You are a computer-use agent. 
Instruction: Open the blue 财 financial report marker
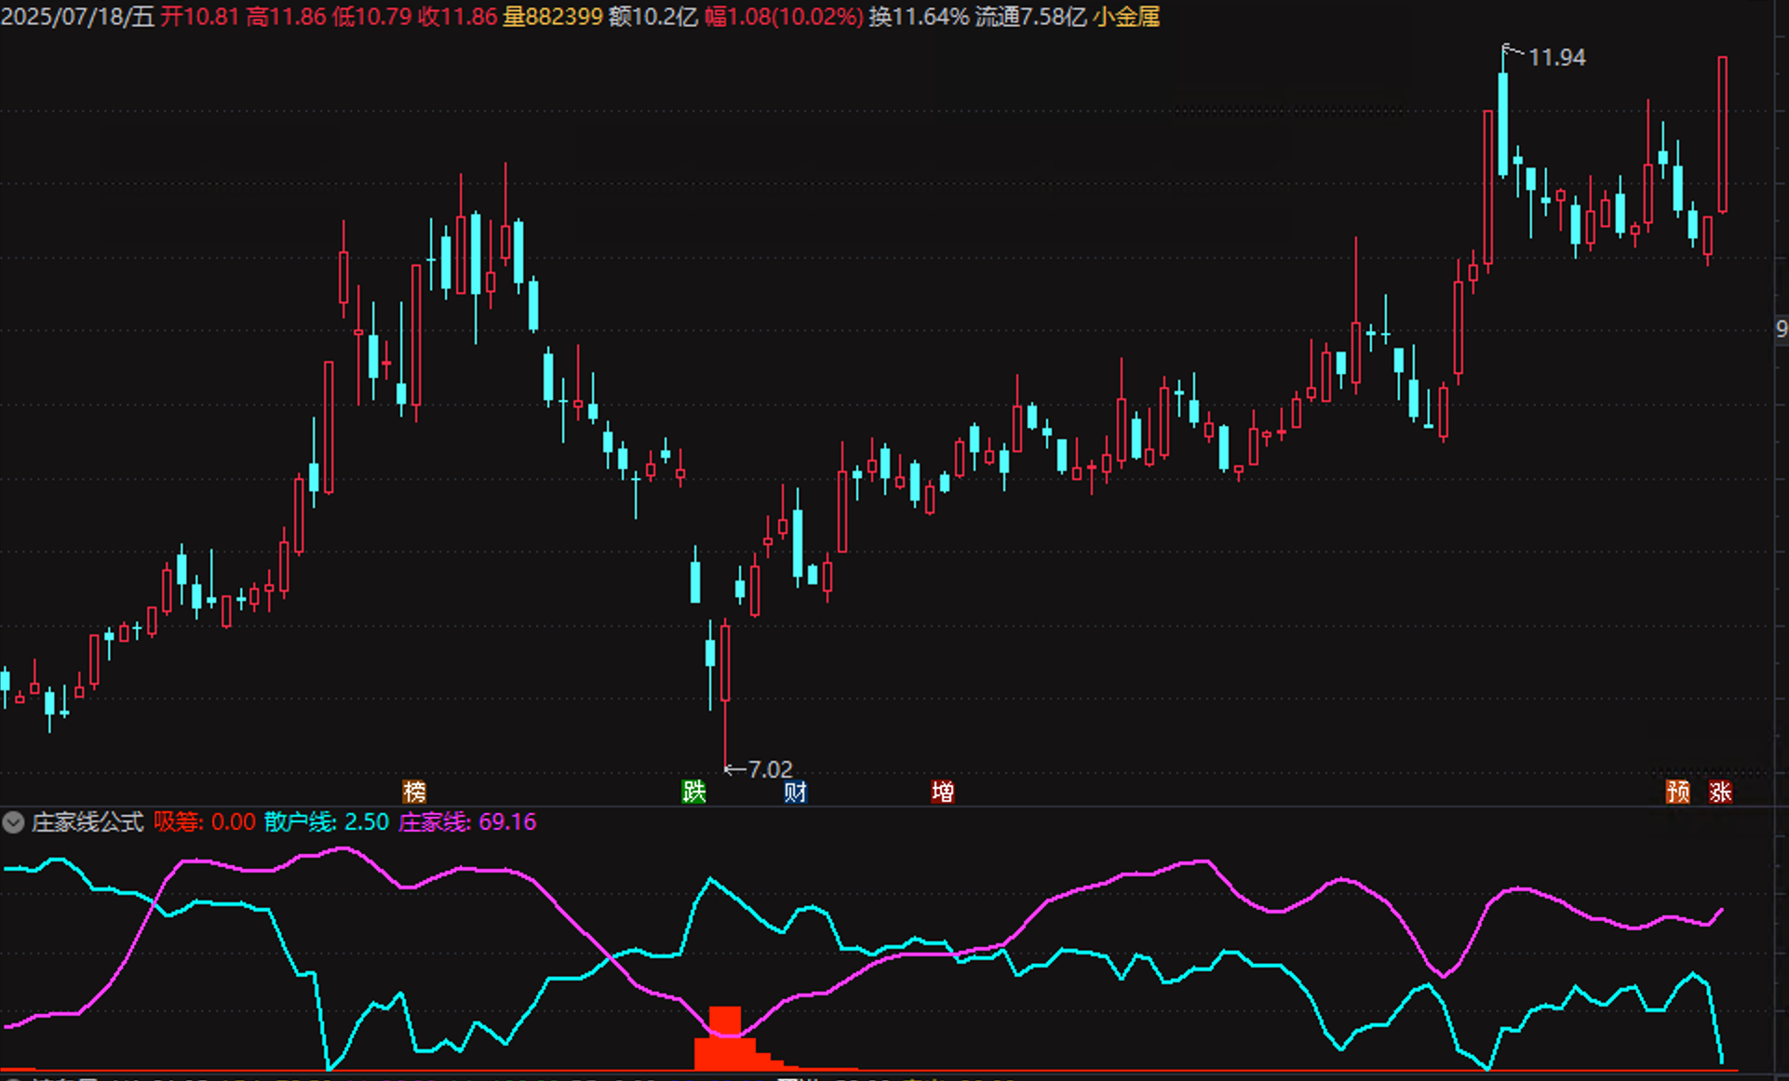(x=795, y=792)
